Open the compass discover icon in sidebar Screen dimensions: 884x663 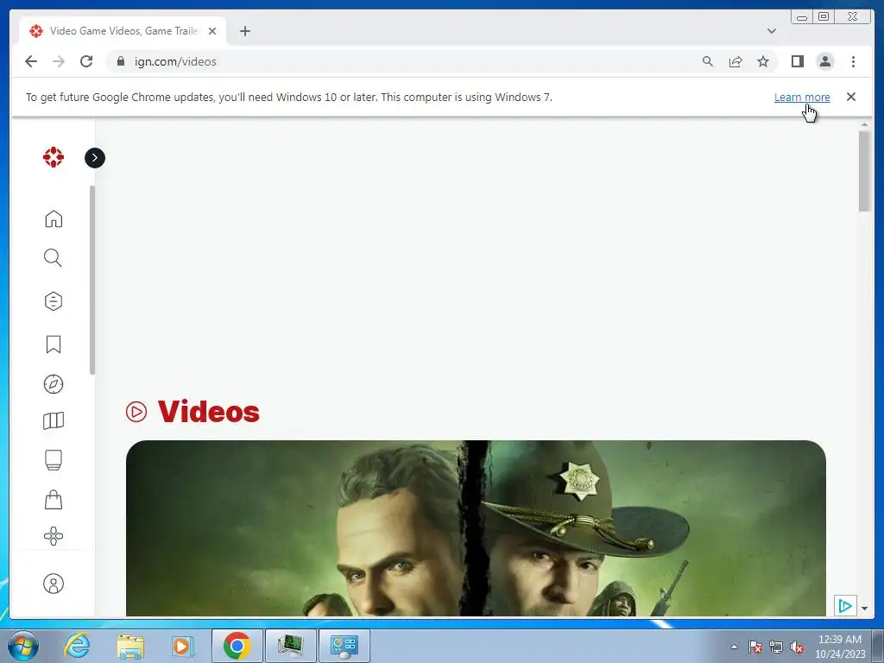54,384
